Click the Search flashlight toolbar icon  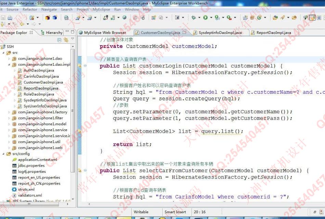click(283, 18)
